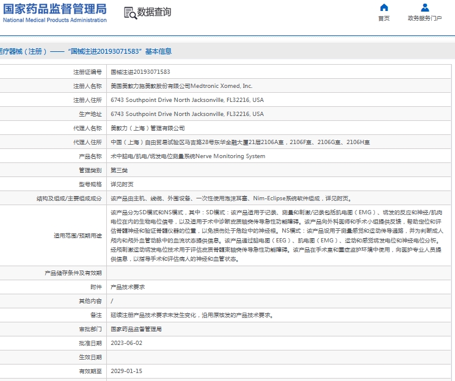Click the 注册人住所 address value

point(187,100)
